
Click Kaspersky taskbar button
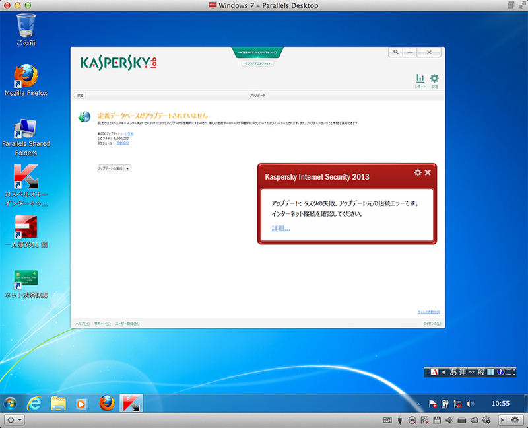(x=131, y=403)
